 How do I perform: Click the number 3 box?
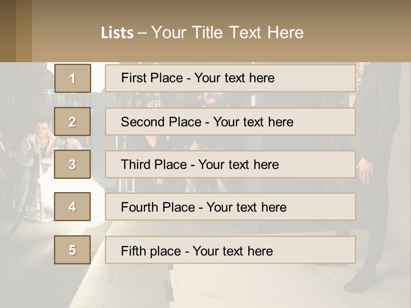72,164
